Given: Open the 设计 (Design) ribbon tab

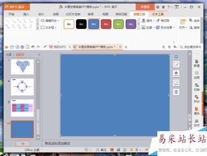Looking at the screenshot, I should 41,14.
